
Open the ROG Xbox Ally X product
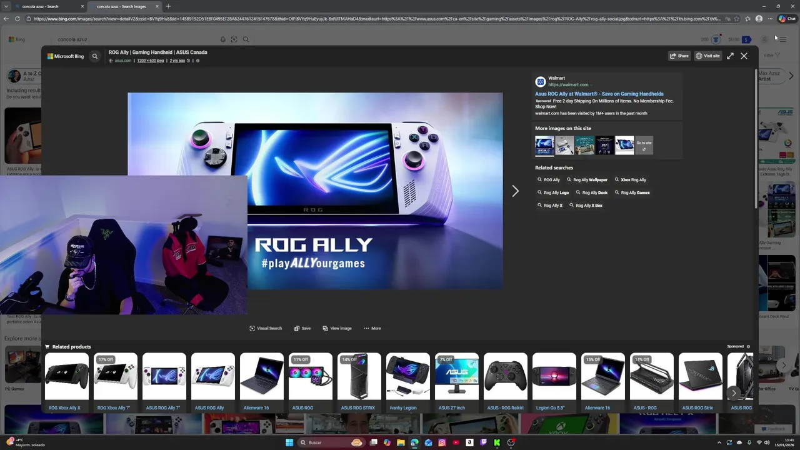click(x=66, y=381)
